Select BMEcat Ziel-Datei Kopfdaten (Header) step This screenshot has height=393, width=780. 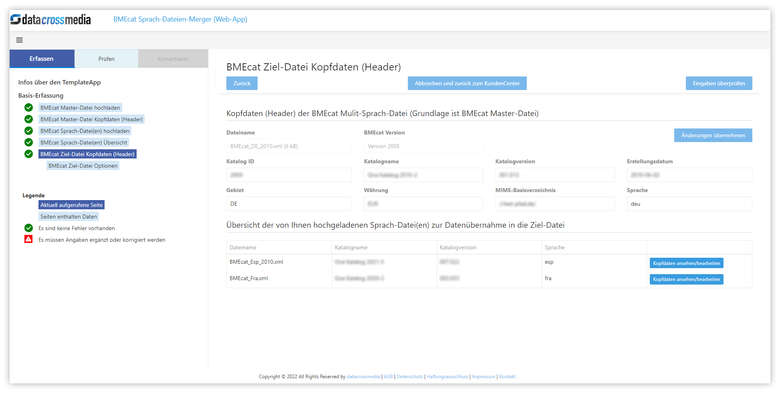coord(87,154)
